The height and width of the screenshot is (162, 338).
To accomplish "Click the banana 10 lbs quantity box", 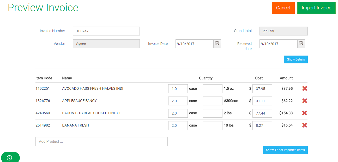I will pyautogui.click(x=213, y=125).
